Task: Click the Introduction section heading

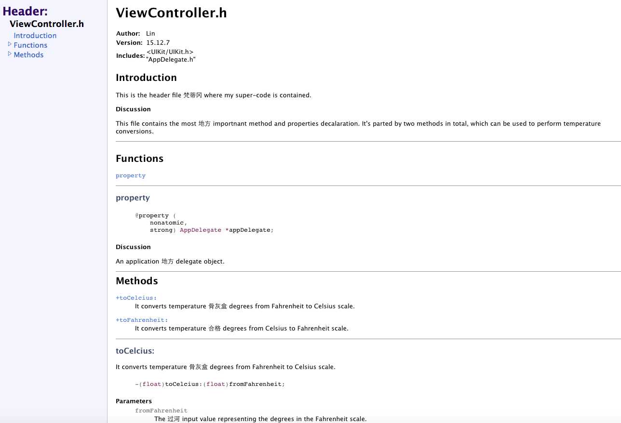Action: pos(146,78)
